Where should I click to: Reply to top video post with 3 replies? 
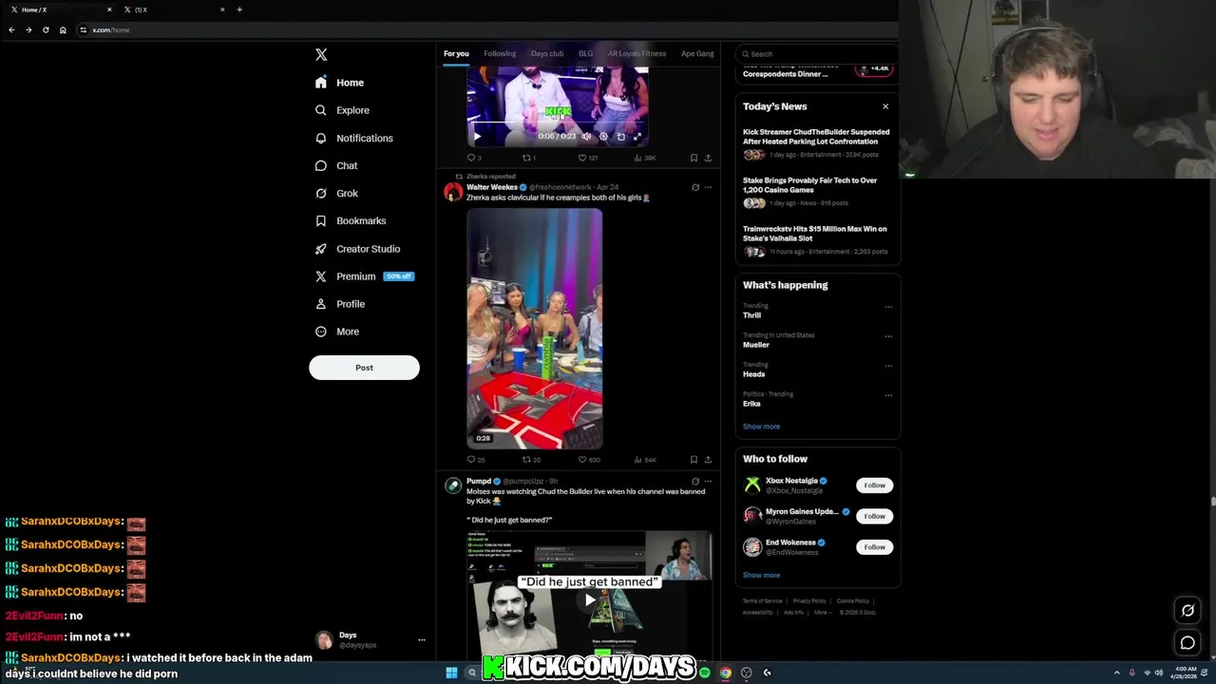[473, 158]
